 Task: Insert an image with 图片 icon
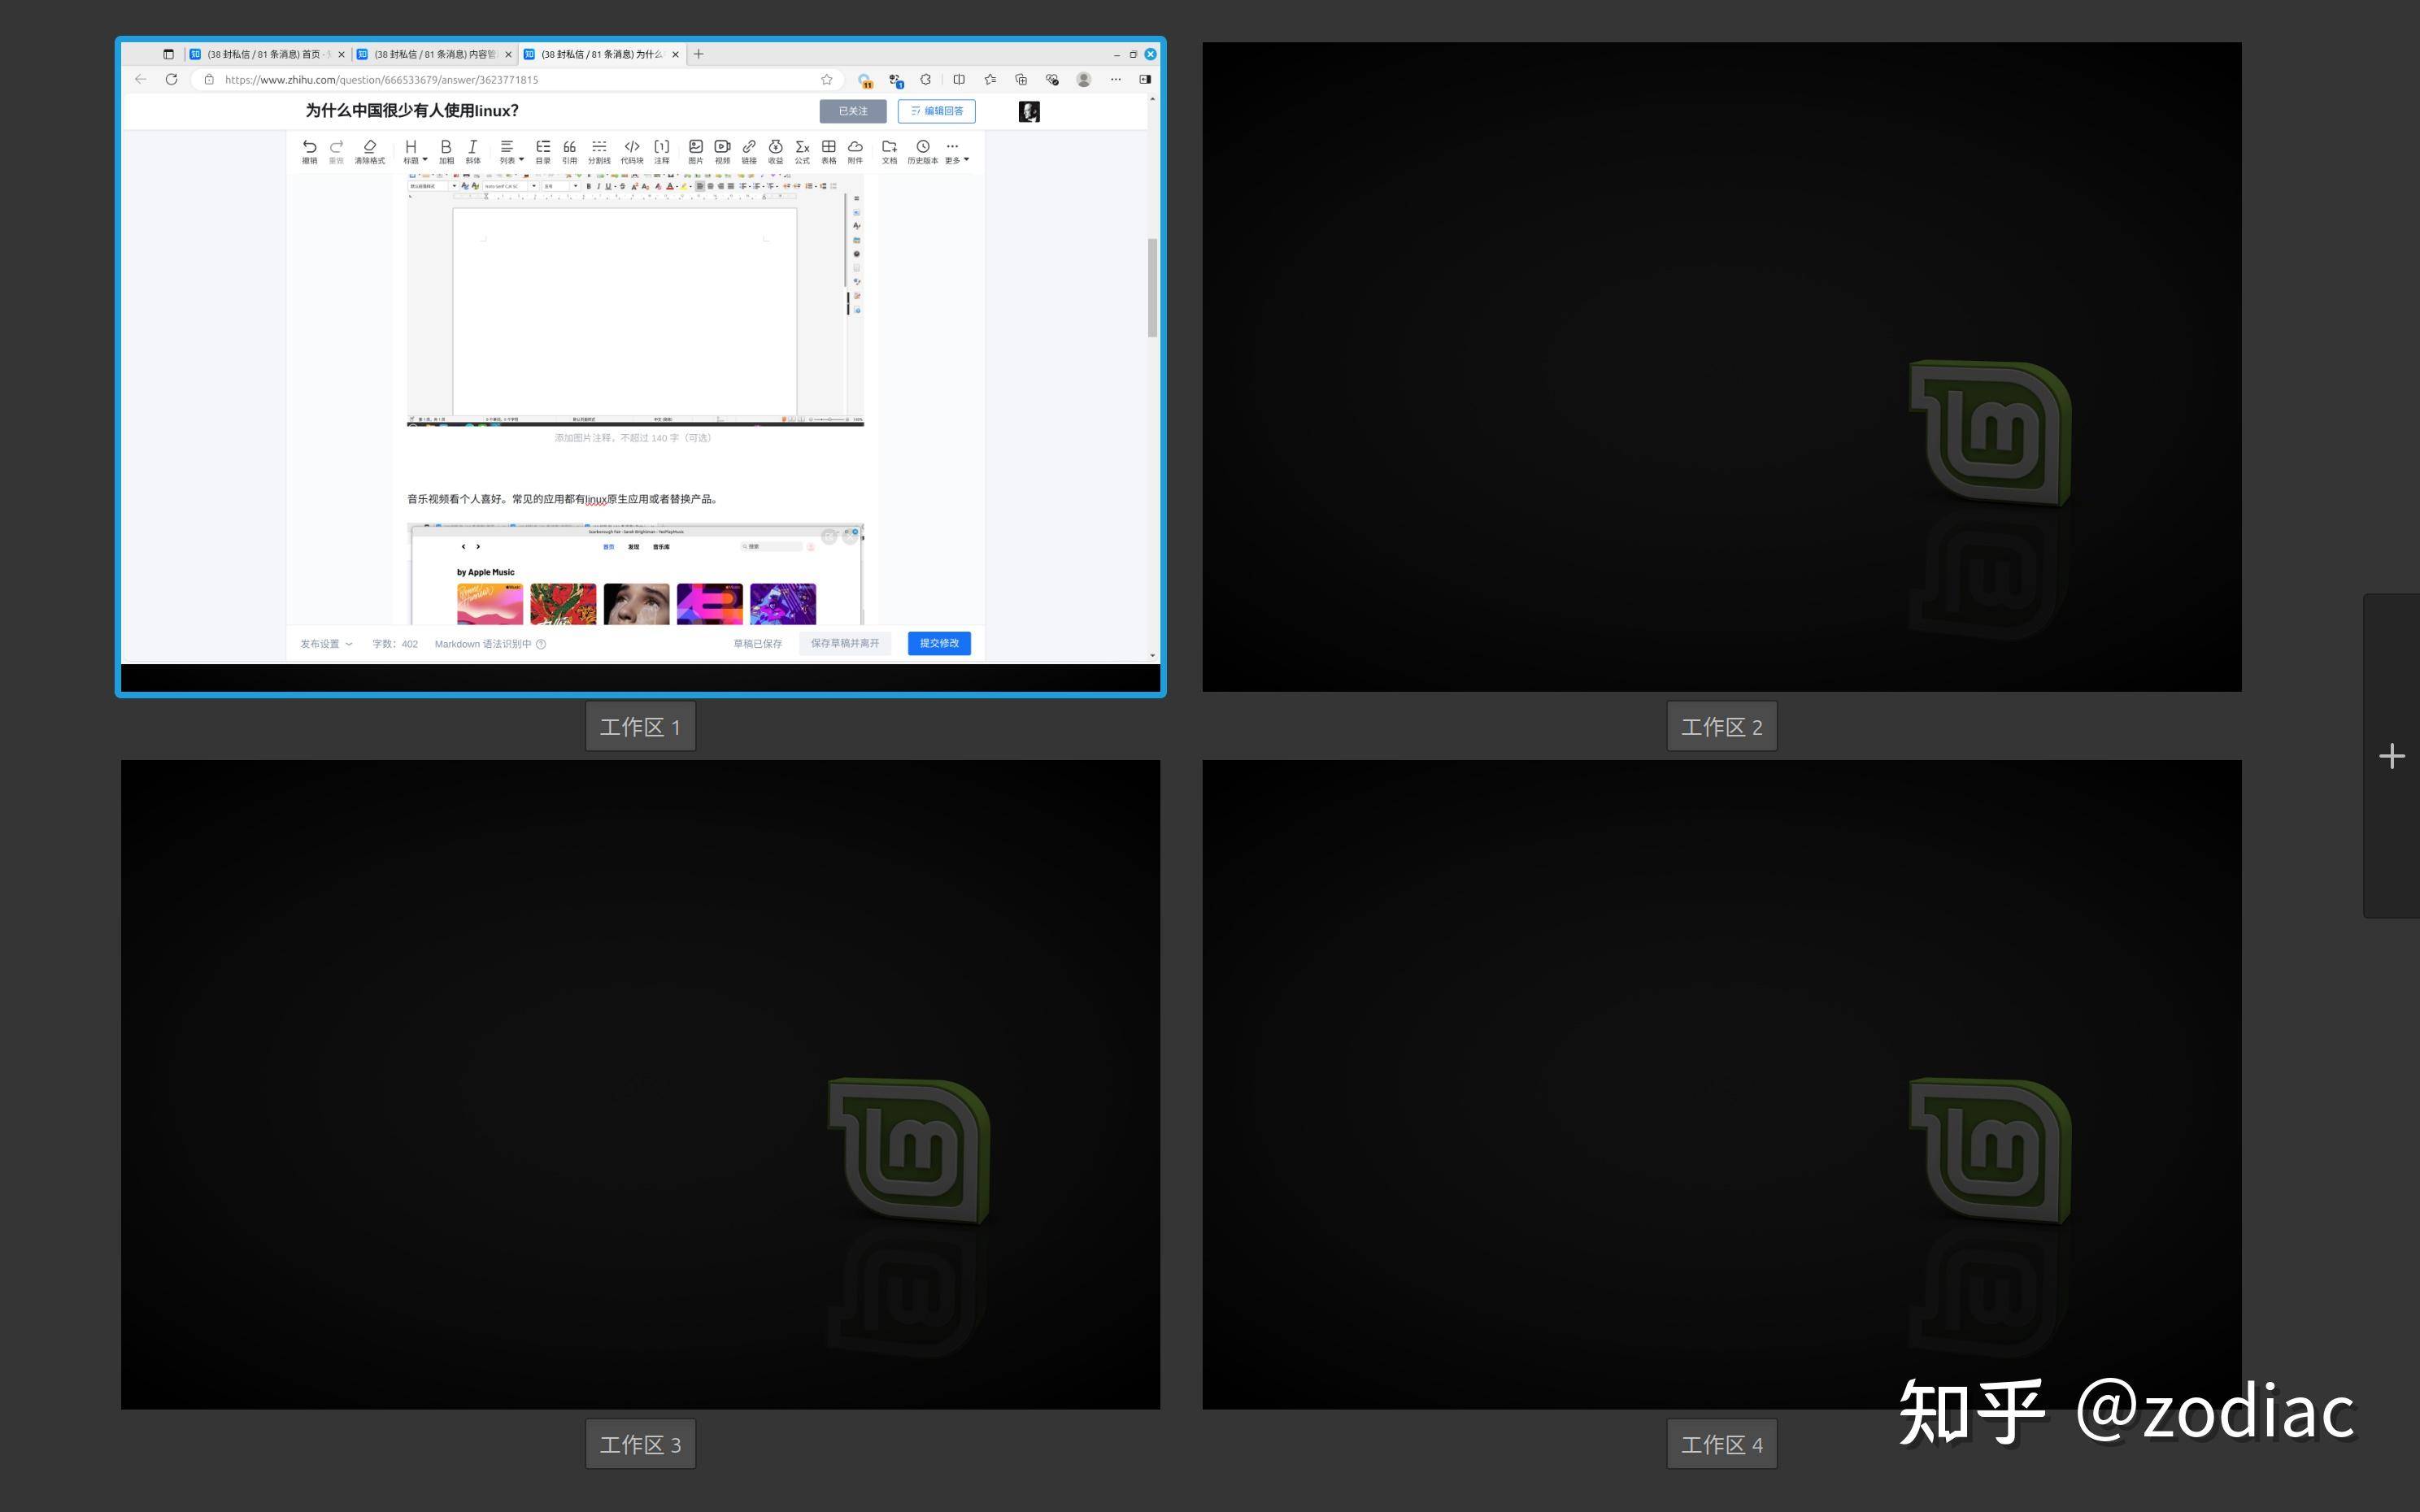tap(696, 151)
